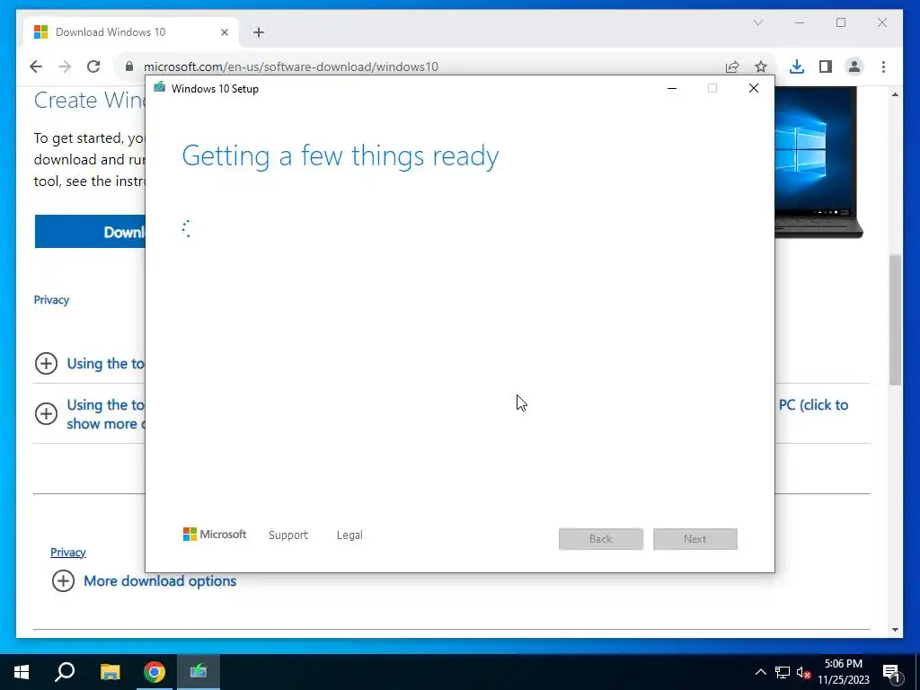Close the Download Windows 10 tab
The height and width of the screenshot is (690, 920).
click(224, 32)
